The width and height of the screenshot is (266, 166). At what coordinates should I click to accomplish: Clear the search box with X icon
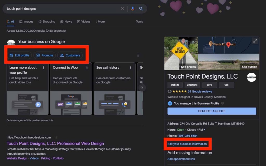[123, 9]
